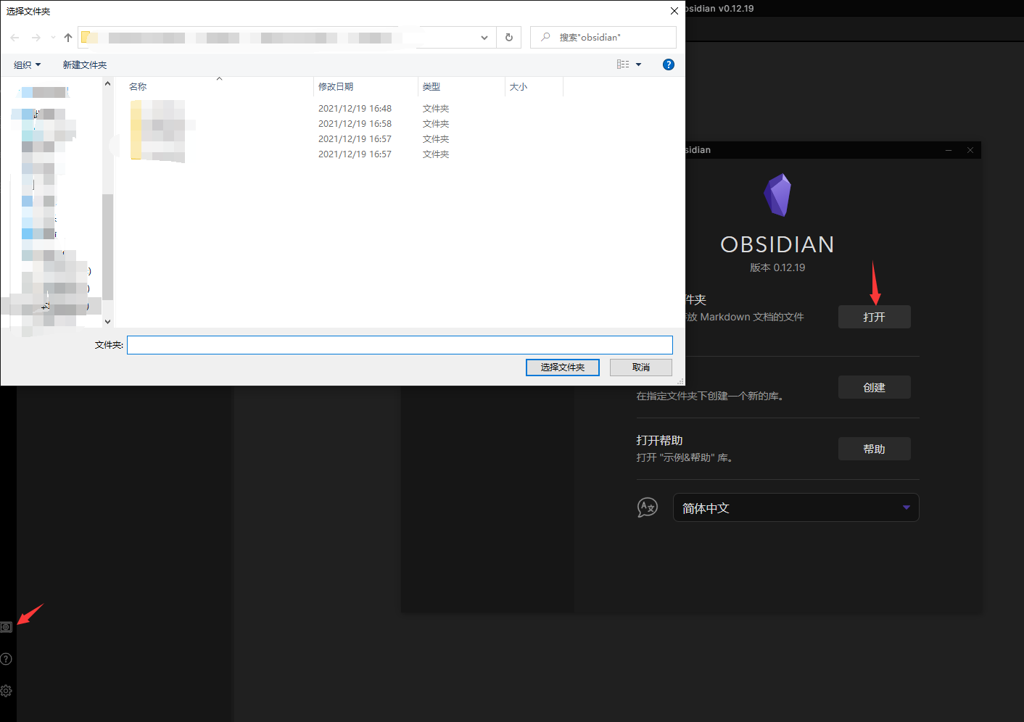
Task: Expand the address bar path history dropdown
Action: (484, 38)
